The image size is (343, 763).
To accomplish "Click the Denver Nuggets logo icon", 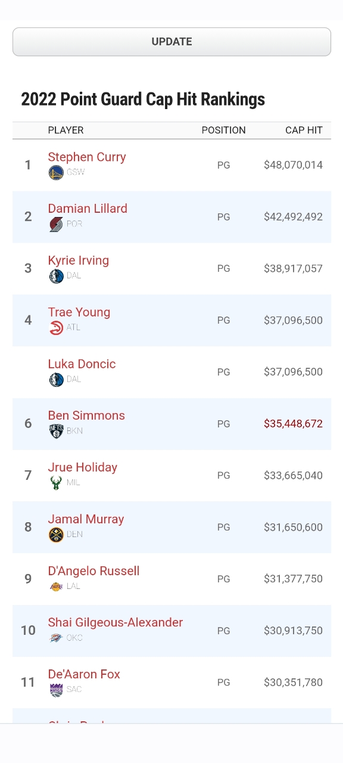I will 56,535.
